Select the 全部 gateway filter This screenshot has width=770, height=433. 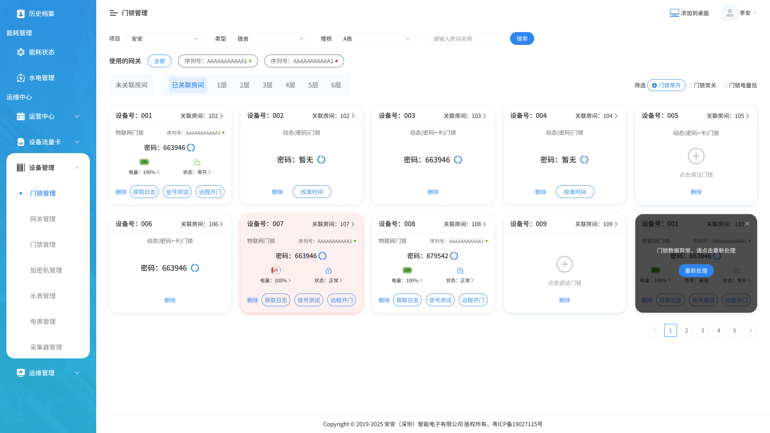160,61
